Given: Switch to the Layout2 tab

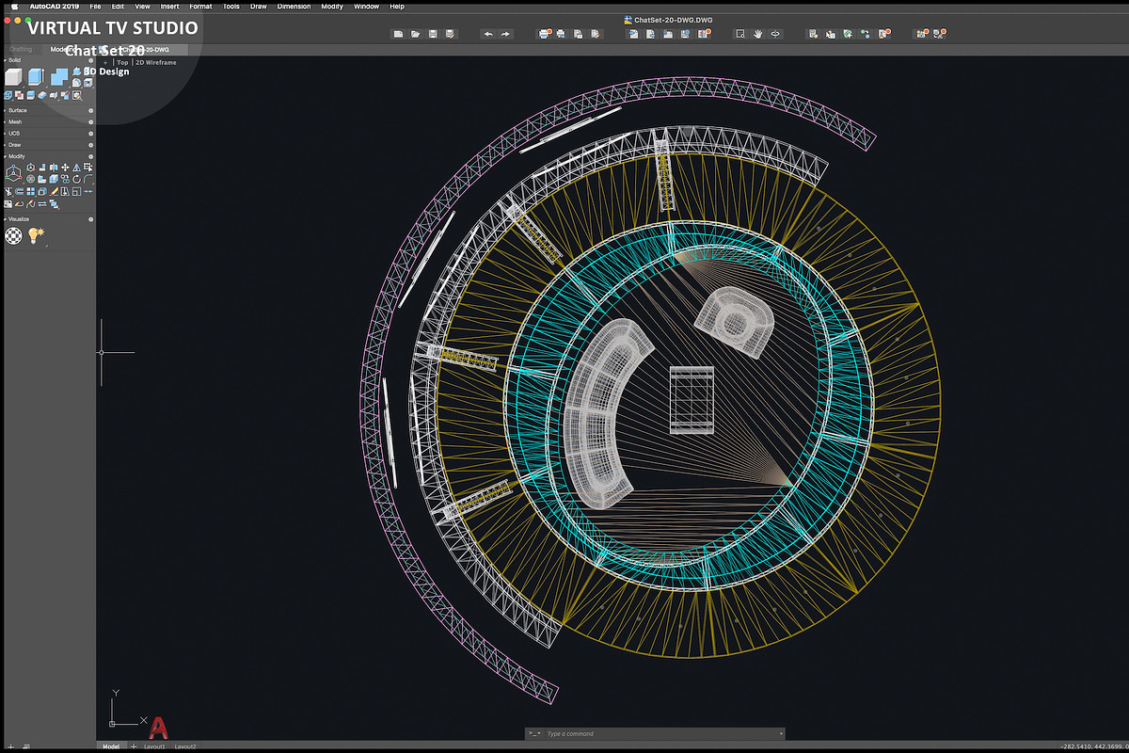Looking at the screenshot, I should (x=185, y=746).
